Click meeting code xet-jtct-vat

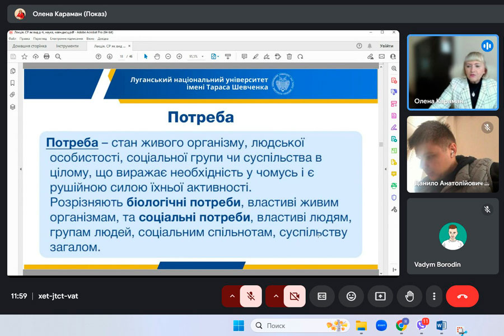(x=58, y=296)
